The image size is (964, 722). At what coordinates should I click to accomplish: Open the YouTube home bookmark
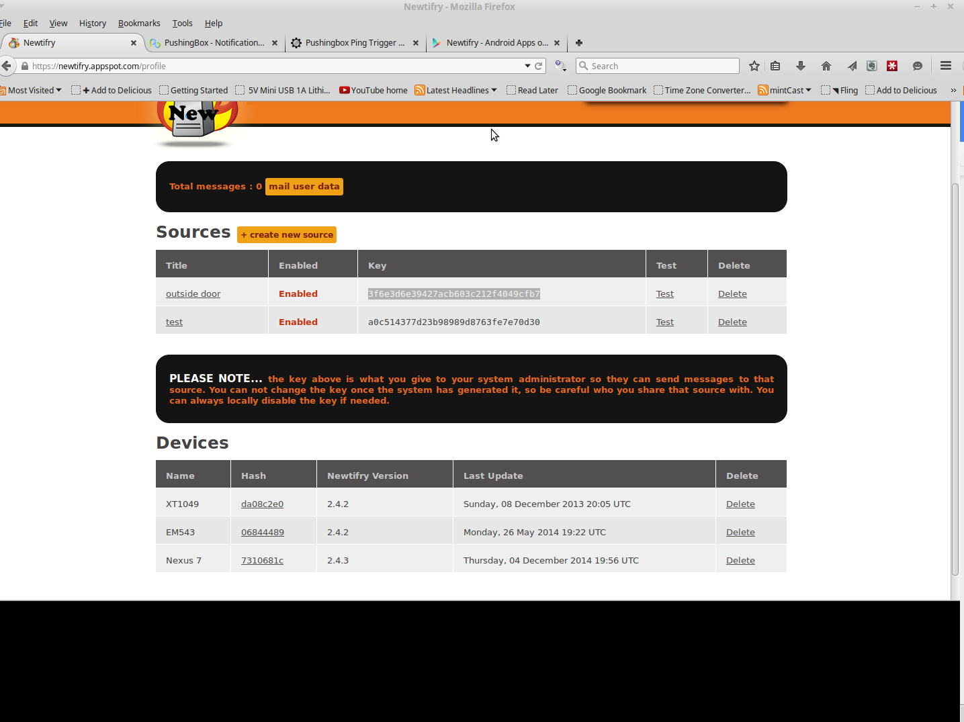374,90
